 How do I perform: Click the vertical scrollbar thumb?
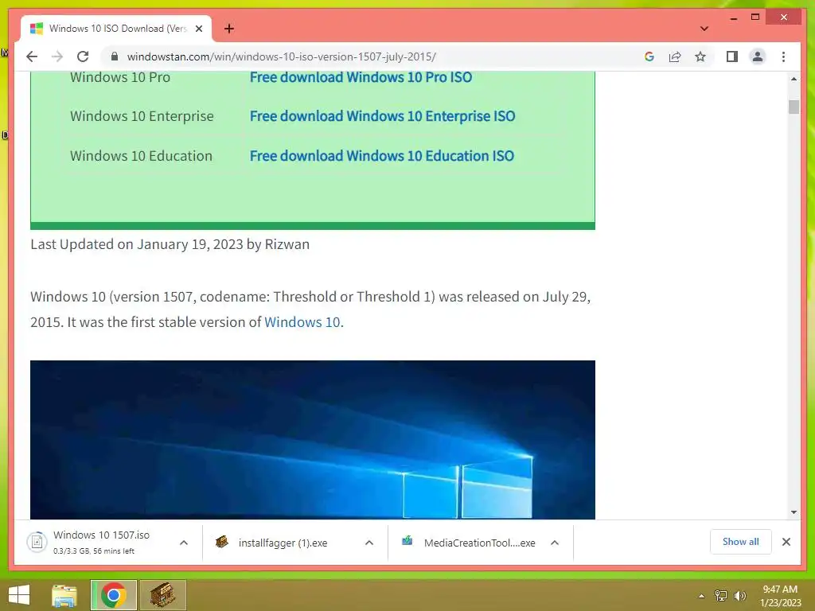click(x=794, y=107)
